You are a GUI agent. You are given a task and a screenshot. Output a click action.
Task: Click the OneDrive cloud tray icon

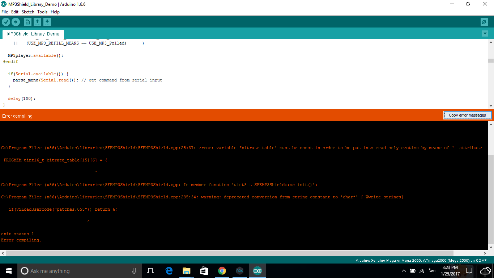click(x=485, y=271)
